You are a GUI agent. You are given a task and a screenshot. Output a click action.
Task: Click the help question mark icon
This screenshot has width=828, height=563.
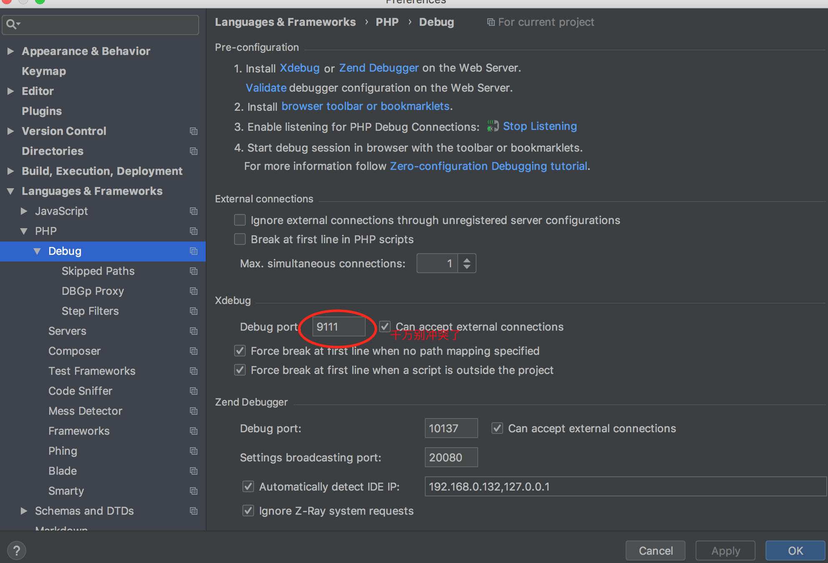pos(17,551)
